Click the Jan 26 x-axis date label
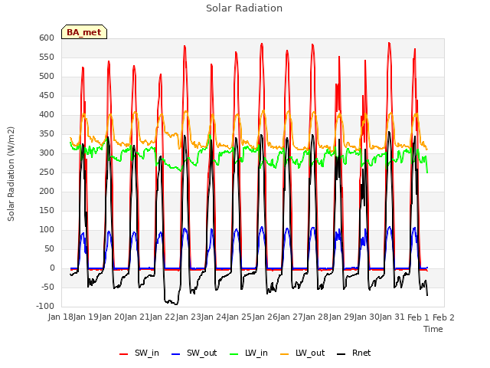The height and width of the screenshot is (368, 490). pyautogui.click(x=265, y=317)
